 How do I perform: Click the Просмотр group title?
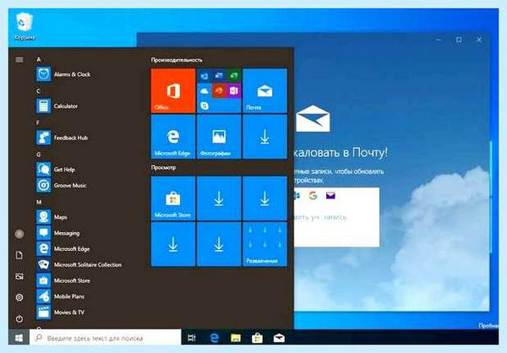[x=163, y=167]
